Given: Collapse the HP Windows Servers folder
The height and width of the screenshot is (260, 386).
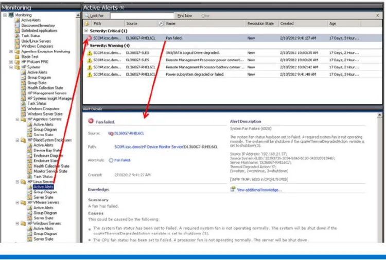Looking at the screenshot, I should point(17,224).
